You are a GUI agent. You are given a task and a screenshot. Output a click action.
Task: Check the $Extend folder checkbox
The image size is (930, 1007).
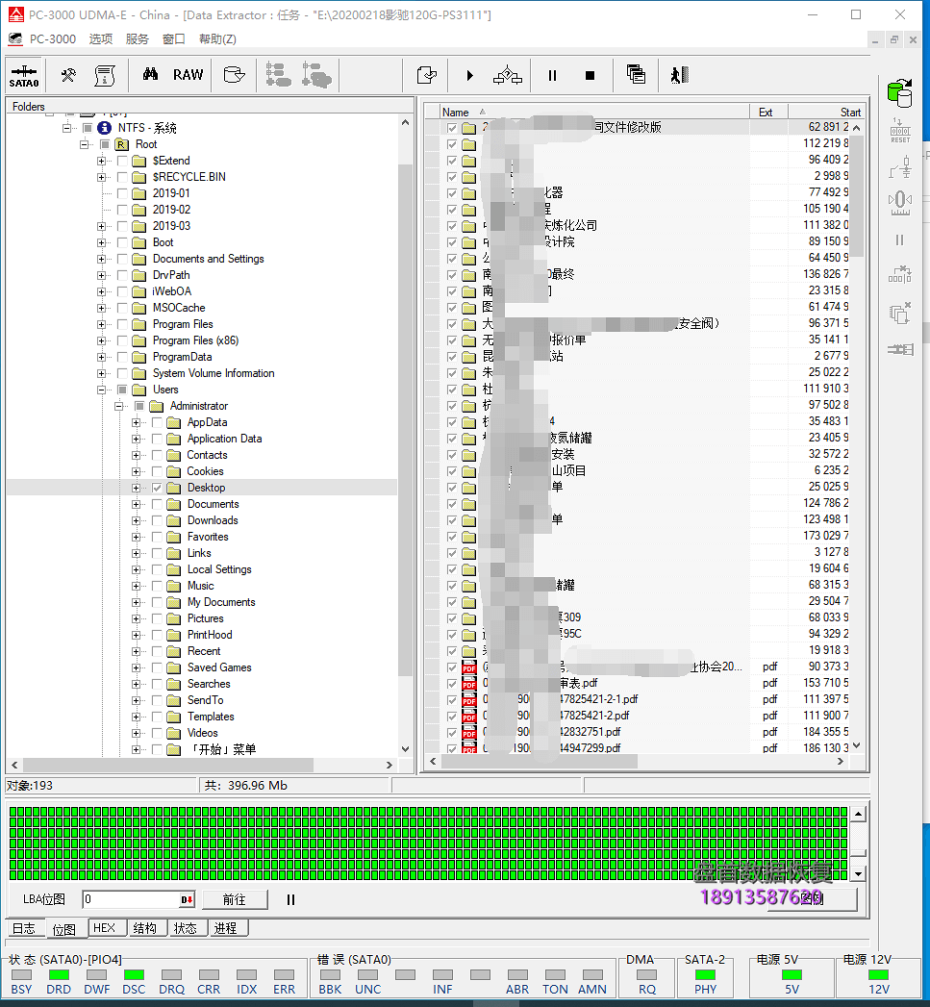[x=122, y=161]
